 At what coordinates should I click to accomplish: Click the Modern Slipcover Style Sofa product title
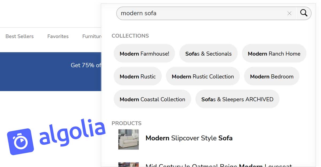[x=189, y=138]
